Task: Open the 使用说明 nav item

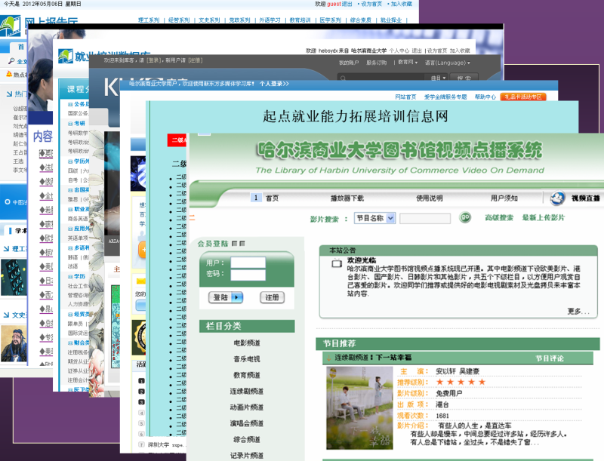Action: 430,198
